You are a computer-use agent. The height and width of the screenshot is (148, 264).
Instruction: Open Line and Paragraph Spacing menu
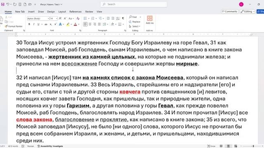[x=105, y=24]
